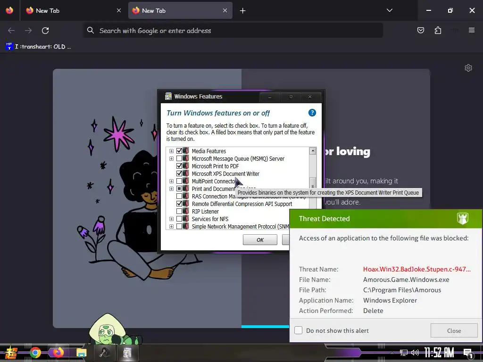Open the help icon in Windows Features
This screenshot has height=362, width=483.
[x=312, y=113]
